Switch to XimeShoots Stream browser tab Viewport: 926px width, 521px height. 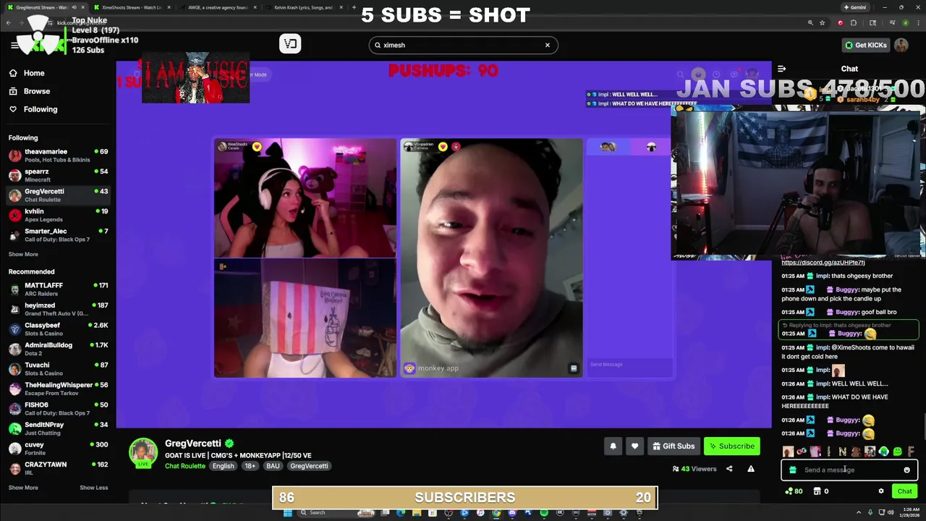130,7
